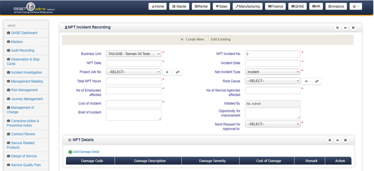Screen dimensions: 374x171
Task: Click the plus icon beside Root Cause
Action: point(306,81)
